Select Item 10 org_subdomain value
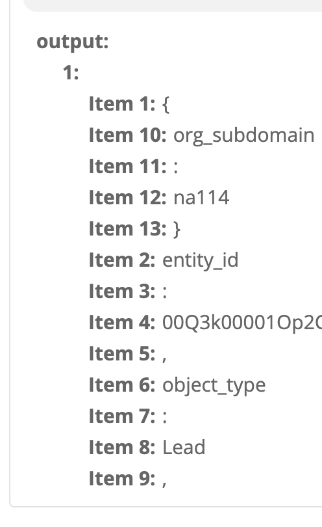Viewport: 322px width, 527px height. click(x=244, y=135)
